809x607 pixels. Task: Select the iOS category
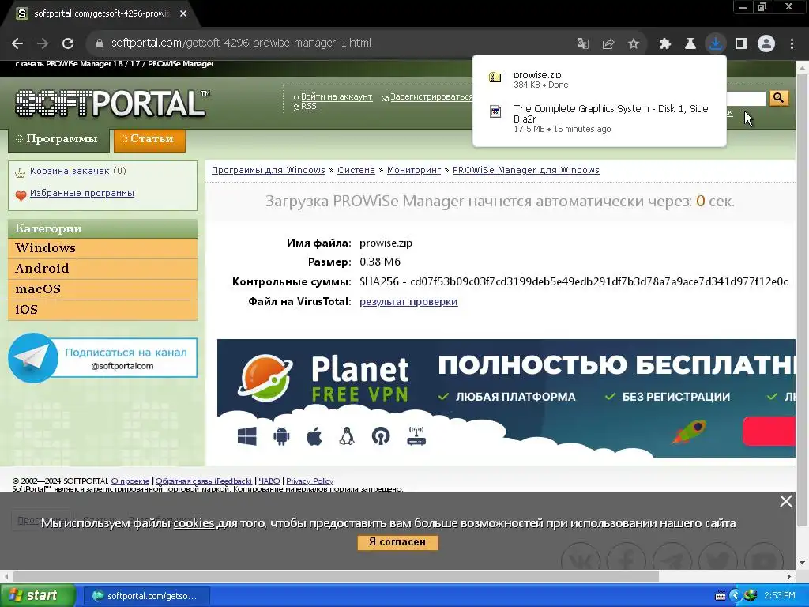(103, 310)
